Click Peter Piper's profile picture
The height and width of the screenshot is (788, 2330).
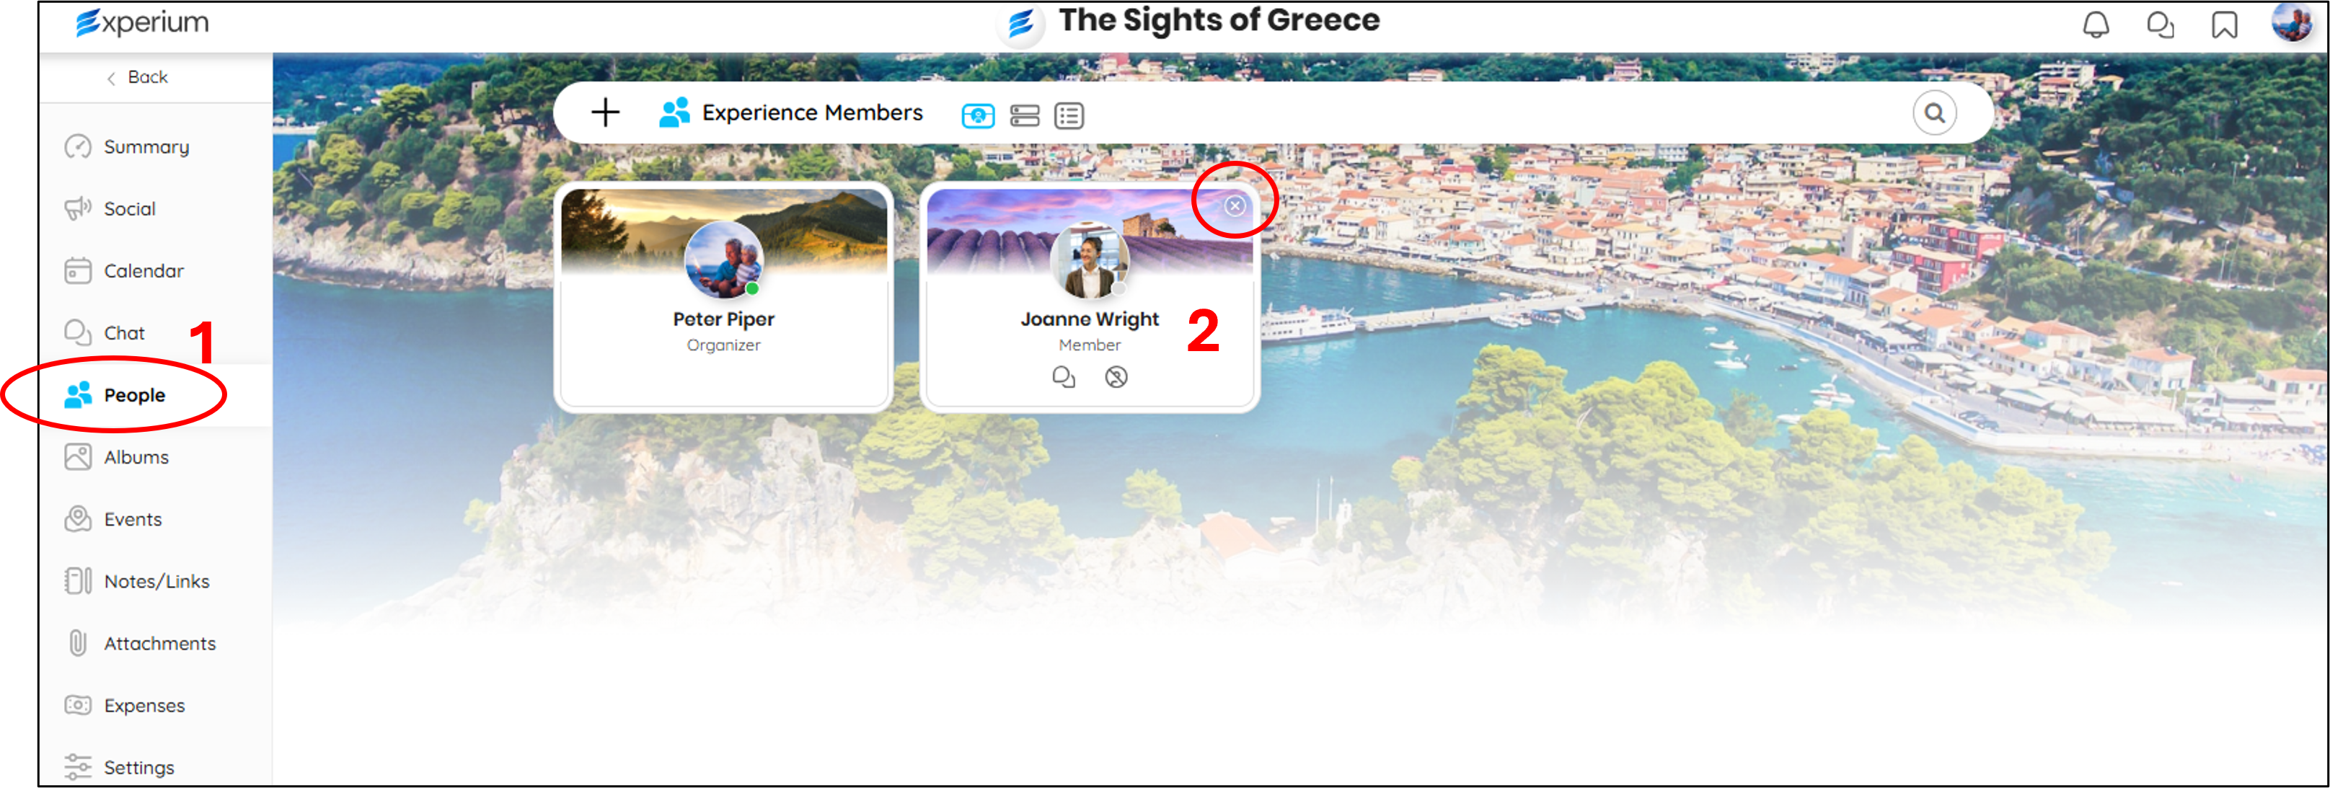[723, 260]
